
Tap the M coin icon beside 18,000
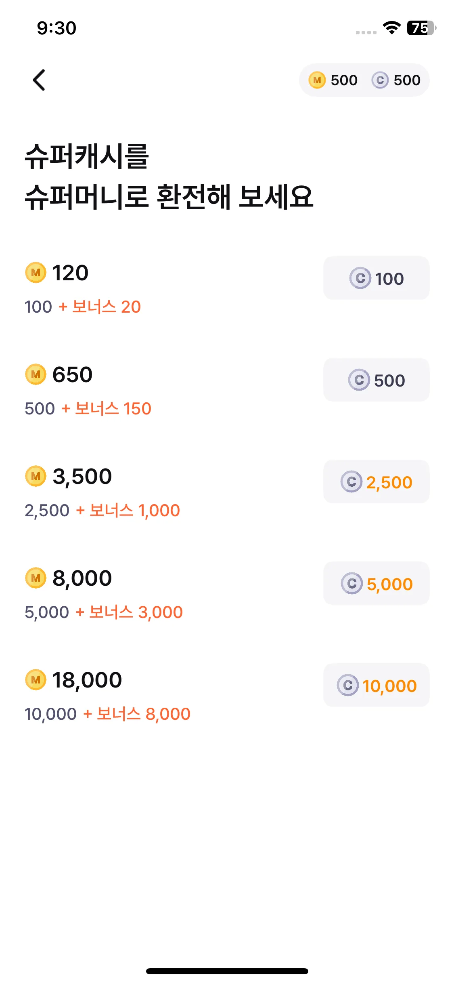point(36,680)
